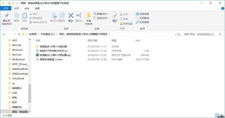Expand the breadcrumb arrow after 本地磁盘 (D:)

pyautogui.click(x=57, y=34)
